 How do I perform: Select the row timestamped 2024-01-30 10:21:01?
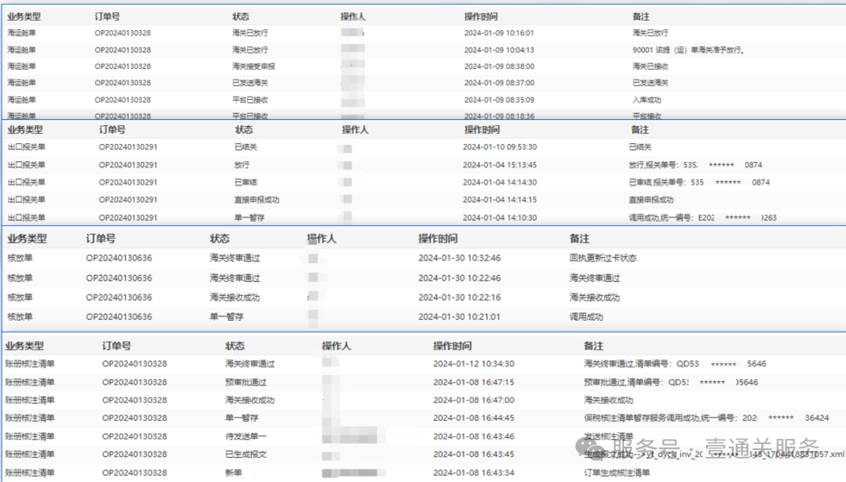coord(459,317)
